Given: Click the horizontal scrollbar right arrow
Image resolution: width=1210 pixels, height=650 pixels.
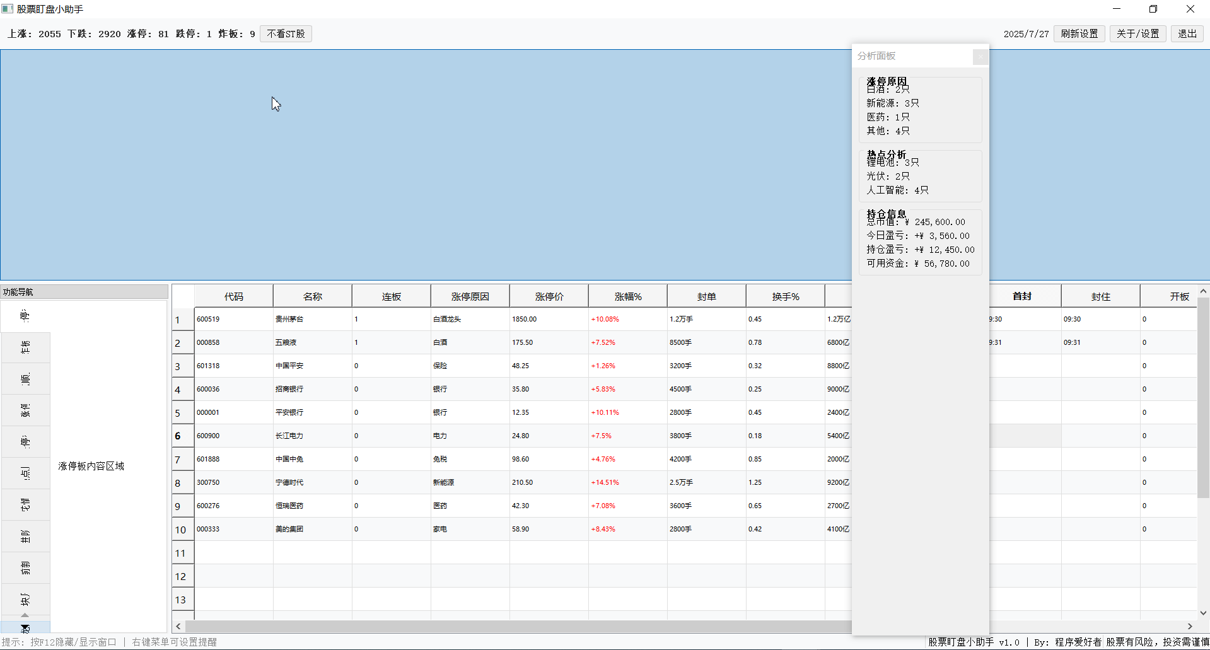Looking at the screenshot, I should pos(1190,626).
